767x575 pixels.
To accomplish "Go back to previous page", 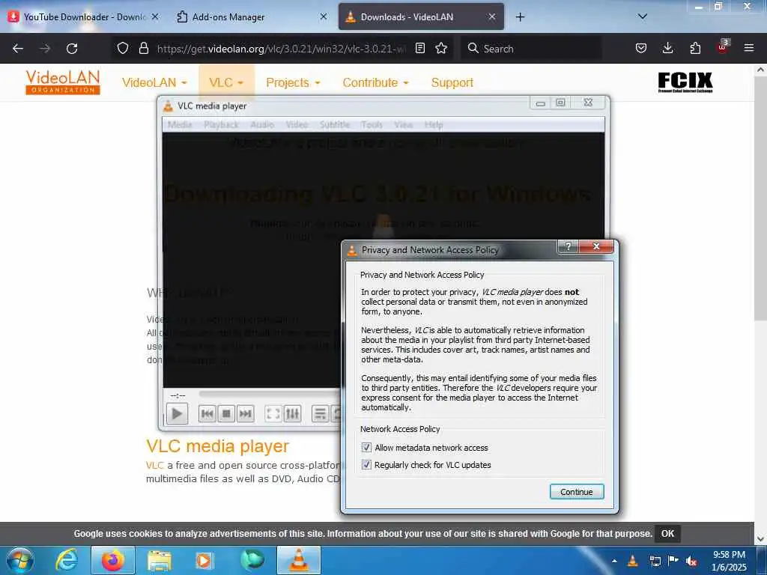I will [x=18, y=49].
